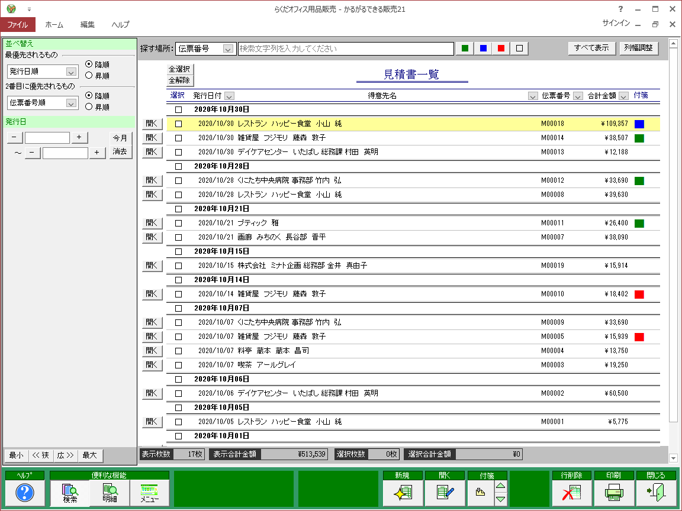Open quick access toolbar dropdown arrow

coord(29,9)
